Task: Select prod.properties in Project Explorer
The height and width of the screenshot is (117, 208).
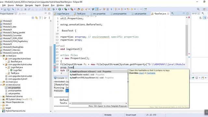Action: tap(15, 91)
